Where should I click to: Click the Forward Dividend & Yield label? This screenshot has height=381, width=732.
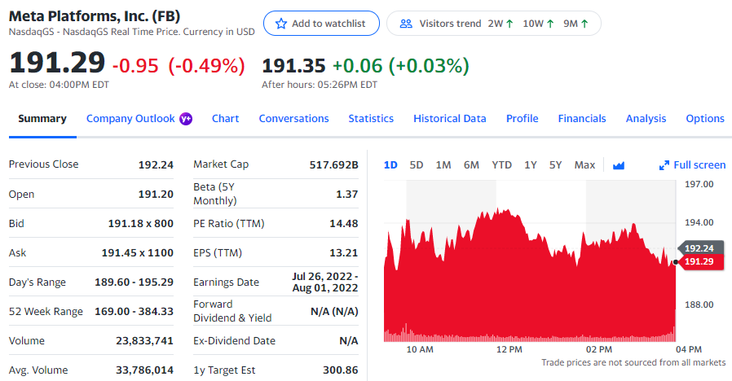[x=232, y=311]
